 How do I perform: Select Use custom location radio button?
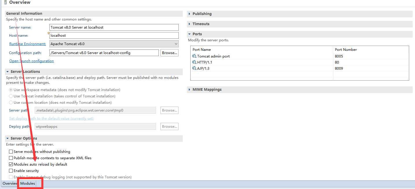click(x=11, y=102)
